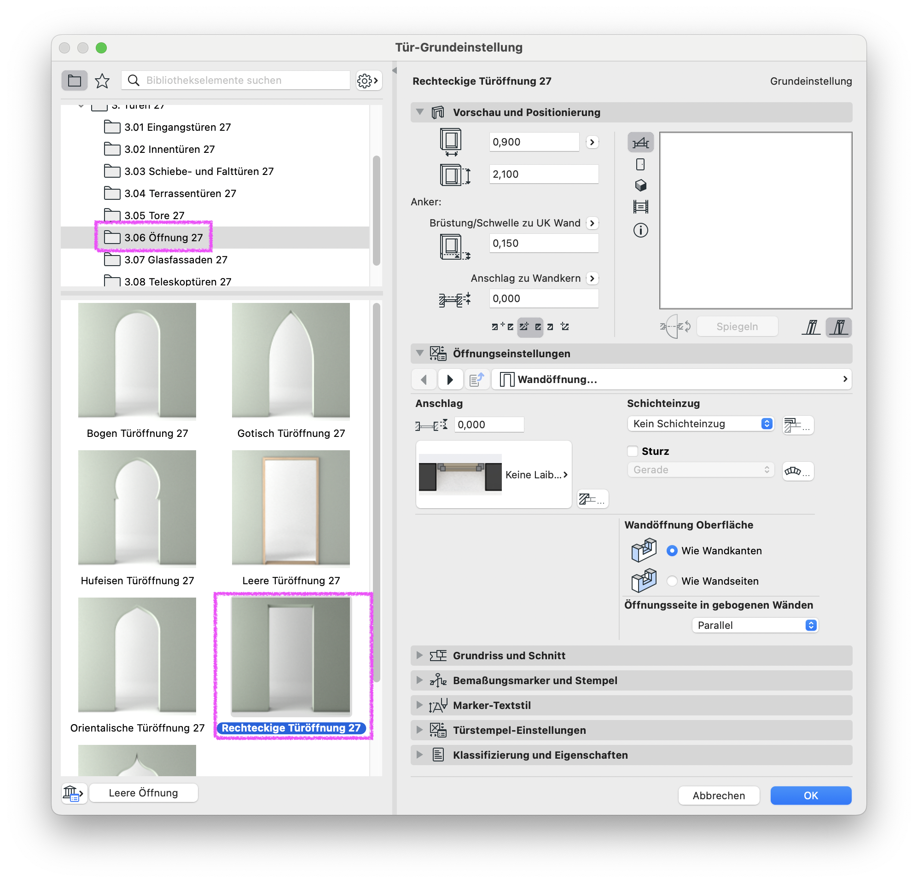Open width options arrow beside 0,900
Screen dimensions: 918x883
[592, 142]
